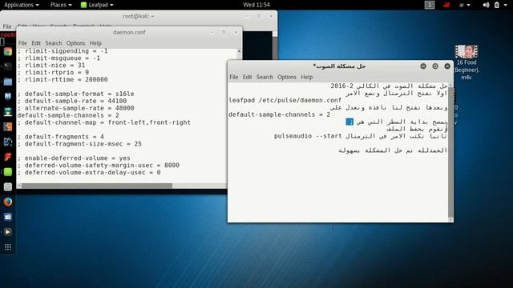Click the line 'default-sample-channels = 2' in daemon.conf
The width and height of the screenshot is (513, 288).
click(x=68, y=115)
